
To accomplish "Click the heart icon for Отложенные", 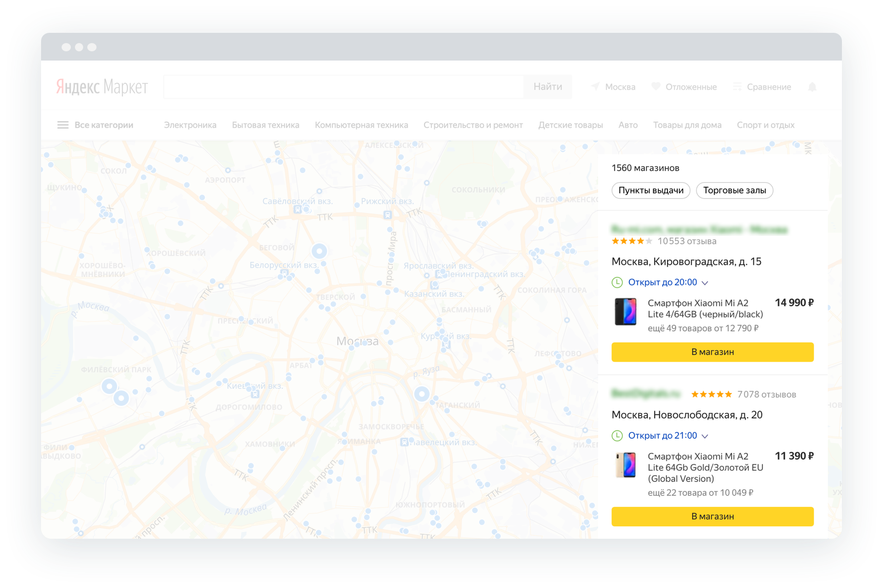I will pyautogui.click(x=656, y=86).
